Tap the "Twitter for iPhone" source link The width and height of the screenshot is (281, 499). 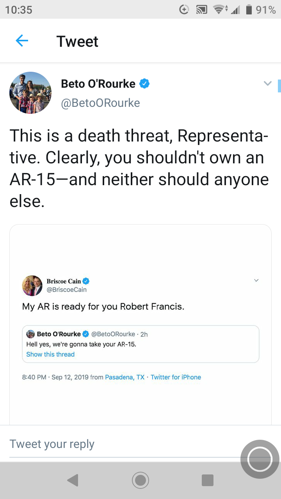176,377
